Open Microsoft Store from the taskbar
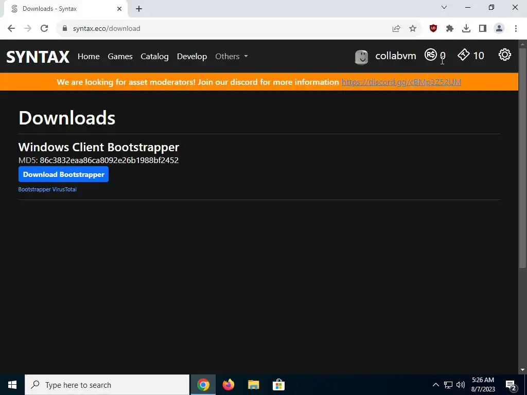 (278, 385)
